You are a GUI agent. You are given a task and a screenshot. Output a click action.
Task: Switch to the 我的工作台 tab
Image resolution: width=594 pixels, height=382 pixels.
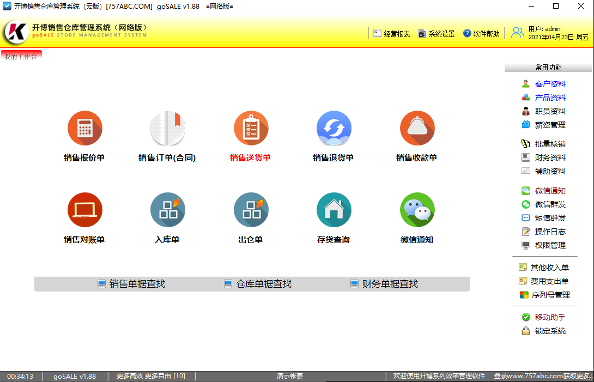click(x=21, y=56)
